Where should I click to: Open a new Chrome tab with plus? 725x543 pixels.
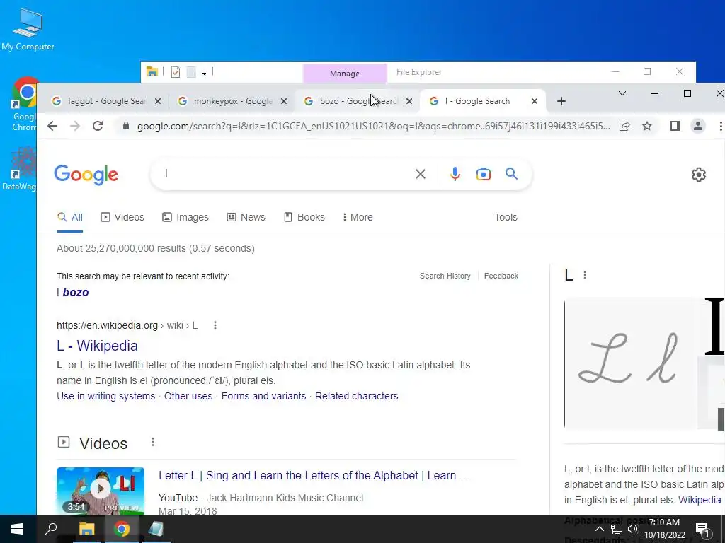tap(561, 101)
